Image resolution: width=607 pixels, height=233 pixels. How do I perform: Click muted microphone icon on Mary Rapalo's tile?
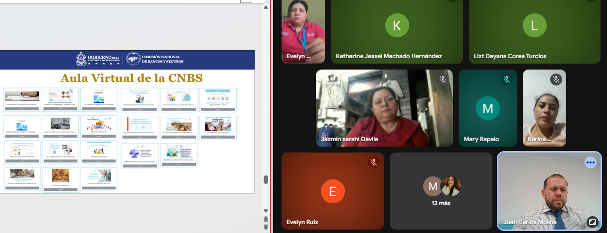(506, 79)
